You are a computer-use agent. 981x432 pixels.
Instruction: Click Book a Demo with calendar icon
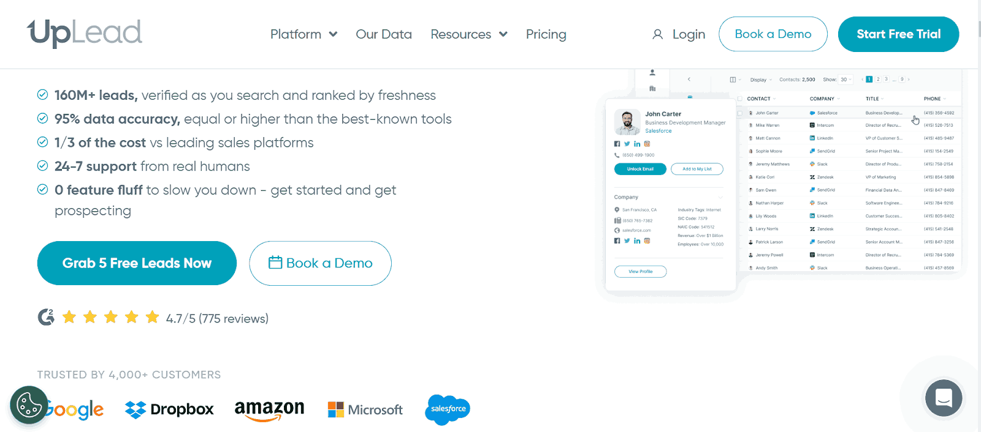click(x=320, y=263)
